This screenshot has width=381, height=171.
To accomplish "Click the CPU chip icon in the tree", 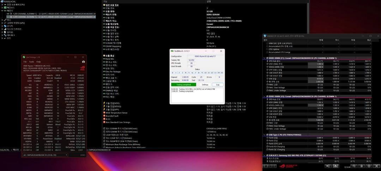I will 5,4.
